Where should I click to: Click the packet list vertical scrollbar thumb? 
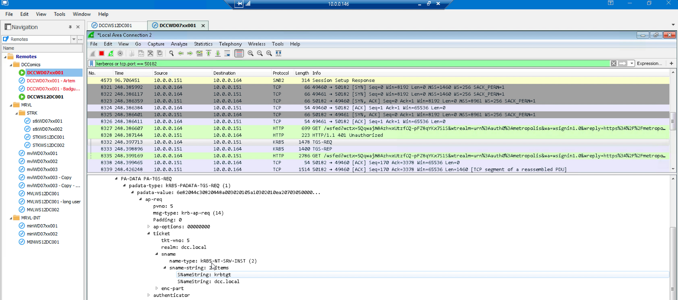[673, 121]
